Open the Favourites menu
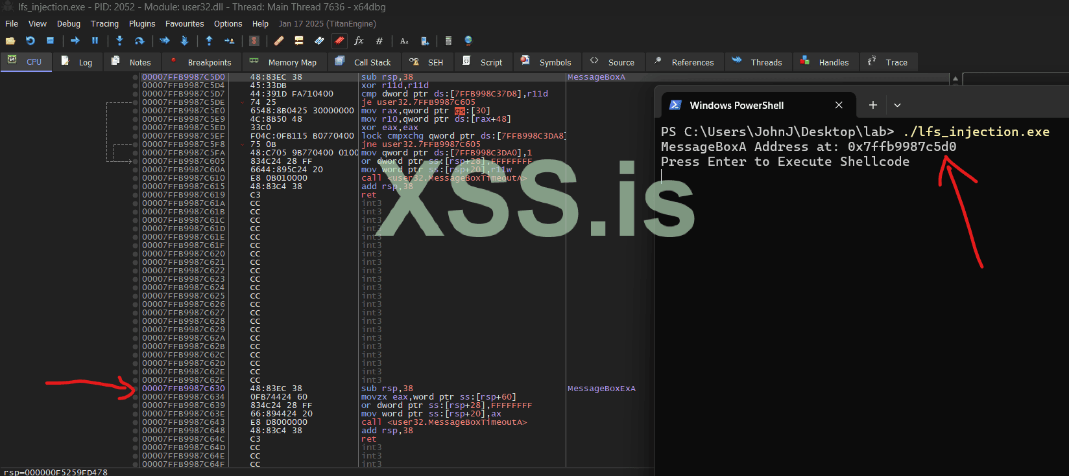Screen dimensions: 1069x476 [184, 23]
